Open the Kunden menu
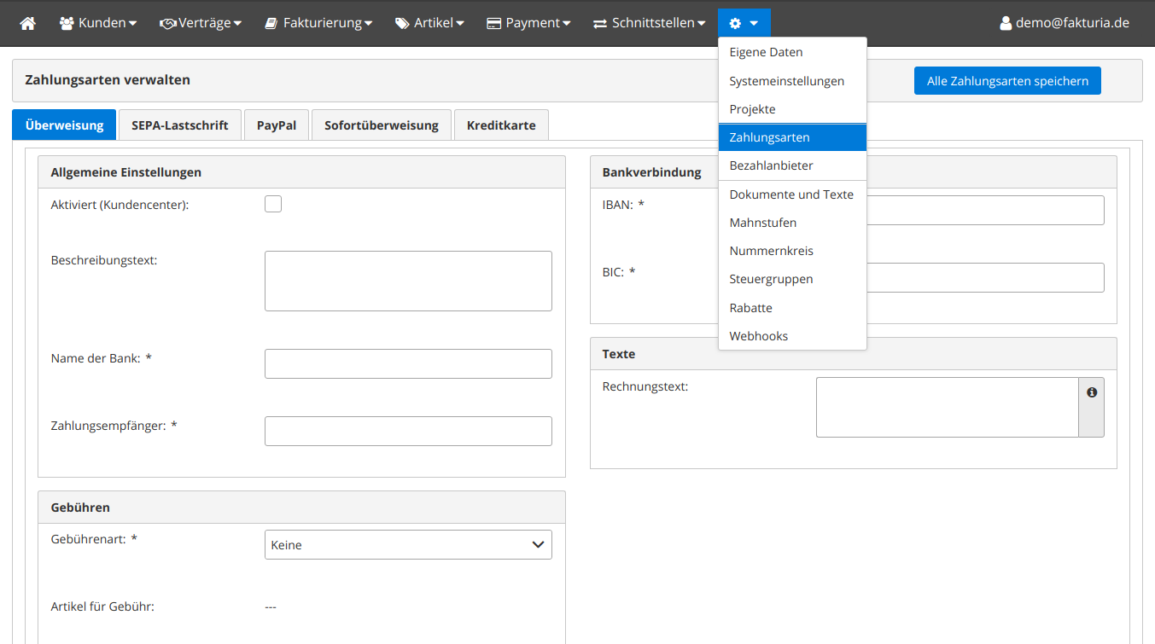Viewport: 1155px width, 644px height. click(x=98, y=23)
